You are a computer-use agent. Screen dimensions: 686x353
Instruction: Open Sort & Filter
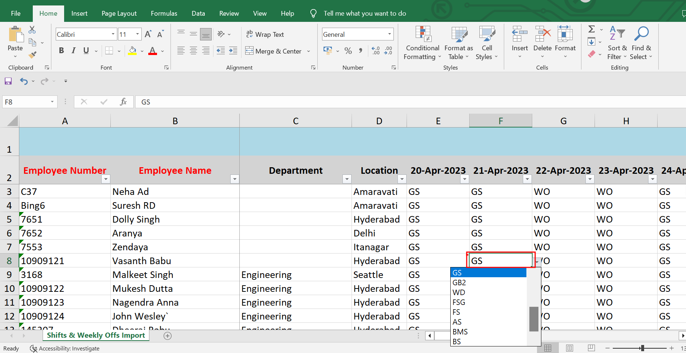click(617, 43)
